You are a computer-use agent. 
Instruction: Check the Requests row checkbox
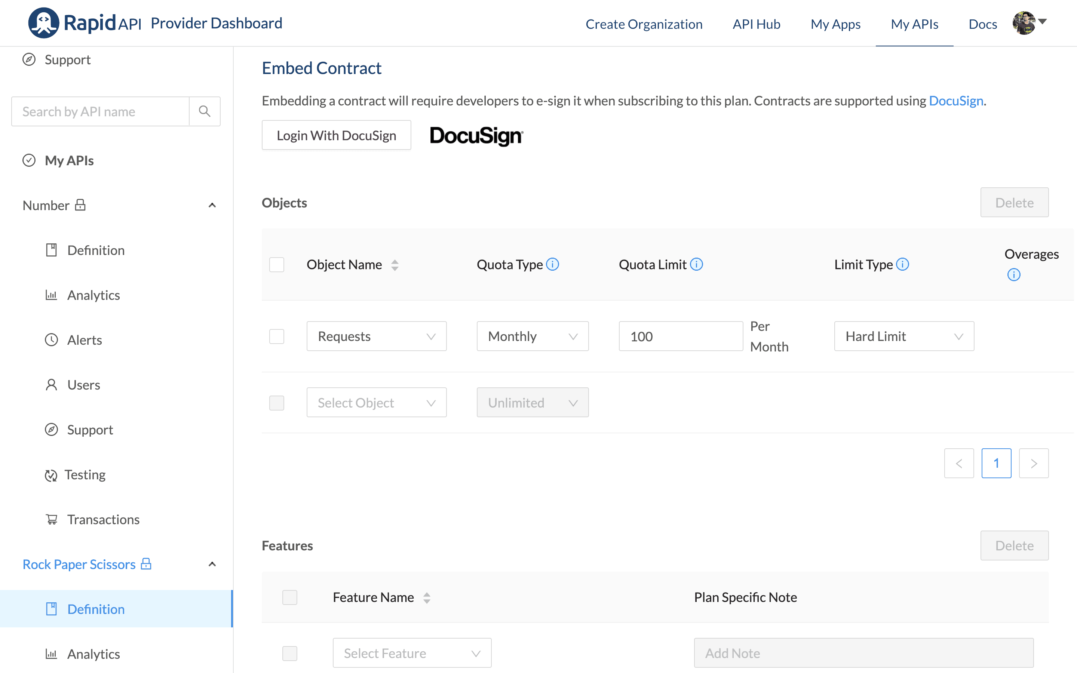(x=277, y=336)
